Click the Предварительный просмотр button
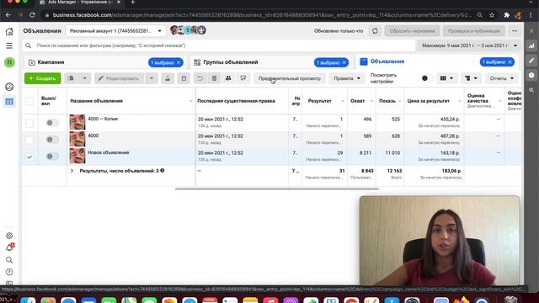 coord(290,78)
